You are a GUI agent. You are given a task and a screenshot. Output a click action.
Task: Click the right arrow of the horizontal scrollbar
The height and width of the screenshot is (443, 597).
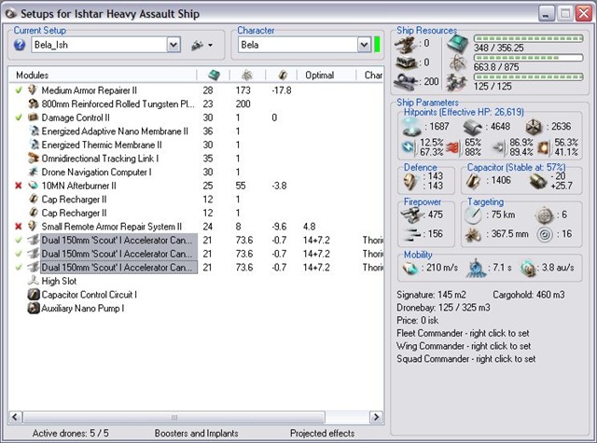pos(376,417)
